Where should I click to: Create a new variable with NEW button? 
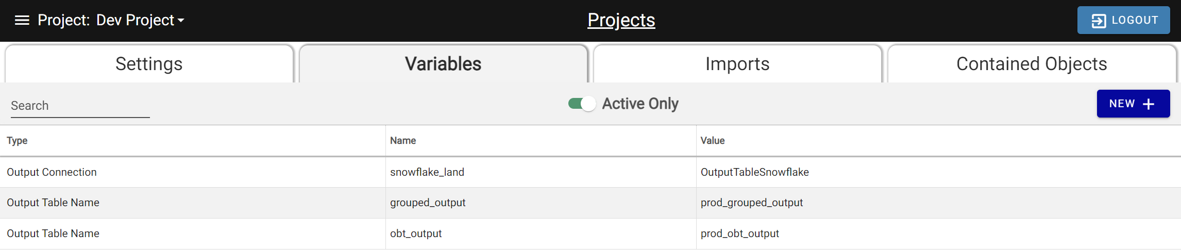click(1133, 104)
